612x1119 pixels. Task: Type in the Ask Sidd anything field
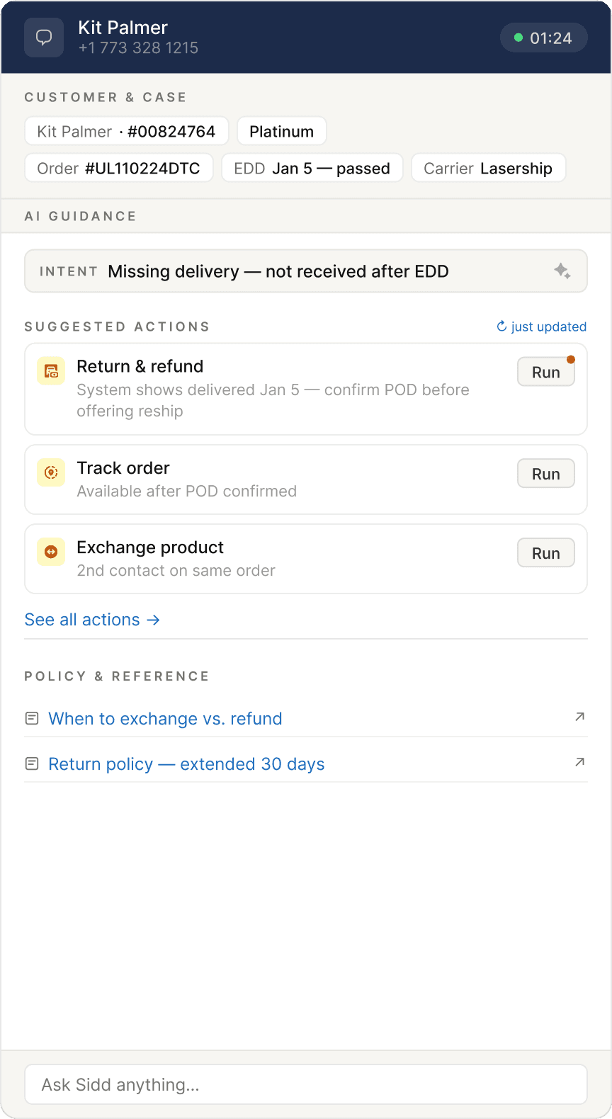coord(306,1084)
